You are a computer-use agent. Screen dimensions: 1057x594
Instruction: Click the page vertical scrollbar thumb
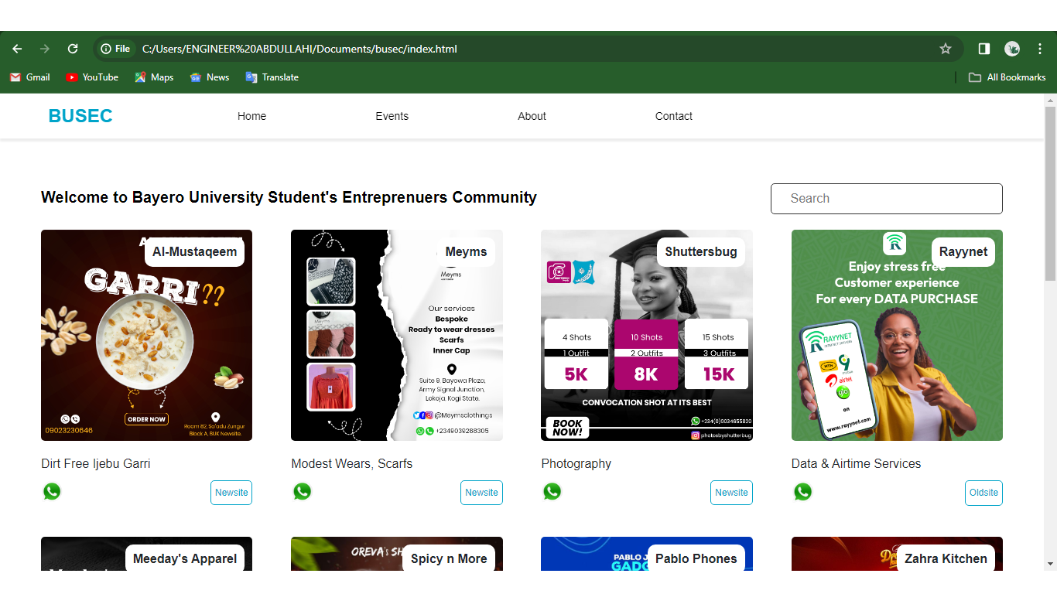[x=1050, y=193]
